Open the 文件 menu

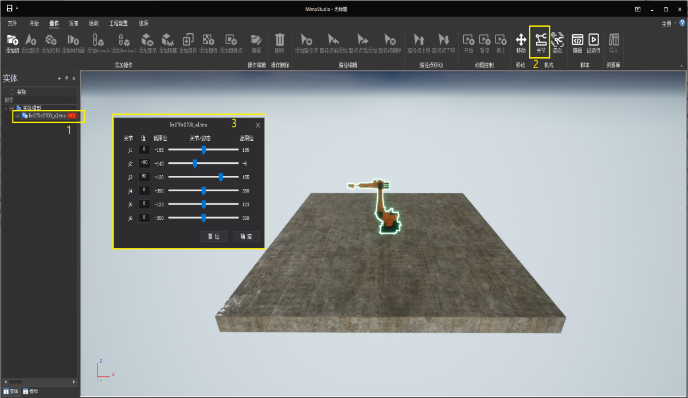pyautogui.click(x=13, y=23)
